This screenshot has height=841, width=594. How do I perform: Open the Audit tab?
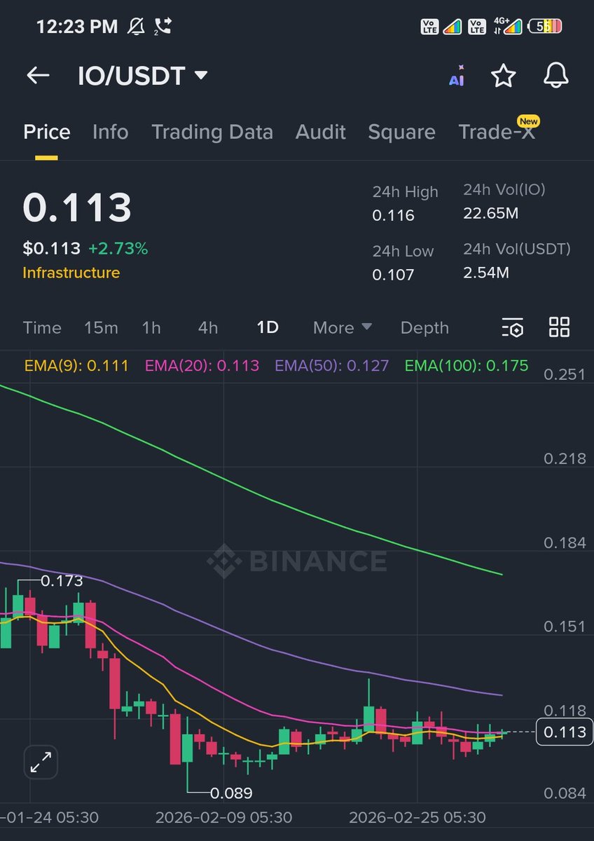coord(321,132)
